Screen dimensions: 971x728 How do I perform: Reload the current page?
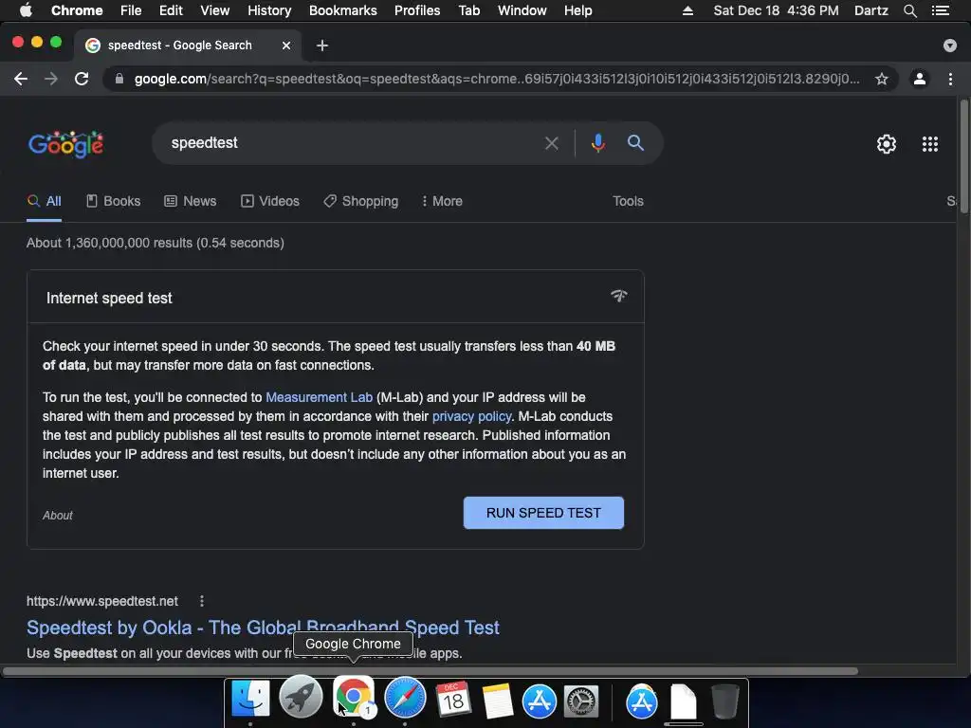pos(82,79)
